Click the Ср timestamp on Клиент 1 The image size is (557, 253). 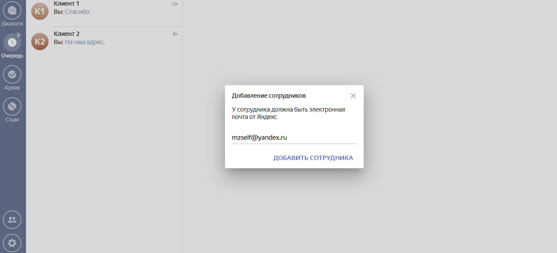(x=175, y=3)
